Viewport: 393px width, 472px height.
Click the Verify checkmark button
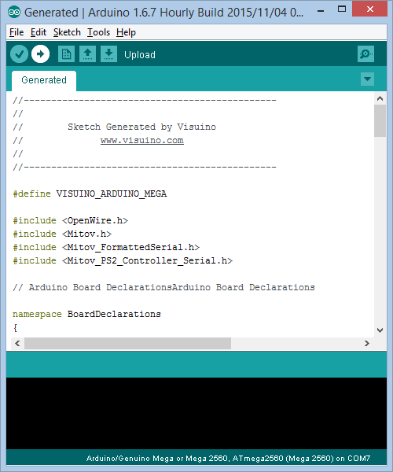click(19, 54)
